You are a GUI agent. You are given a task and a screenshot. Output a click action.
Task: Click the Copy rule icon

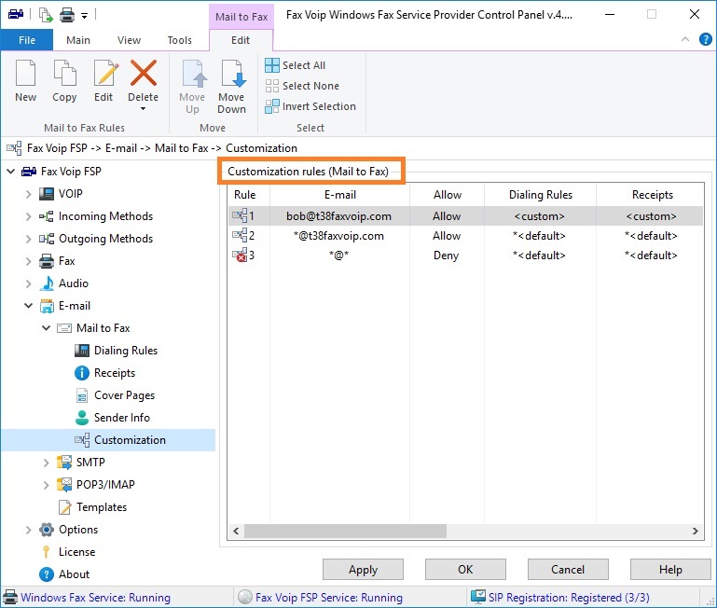click(x=64, y=73)
